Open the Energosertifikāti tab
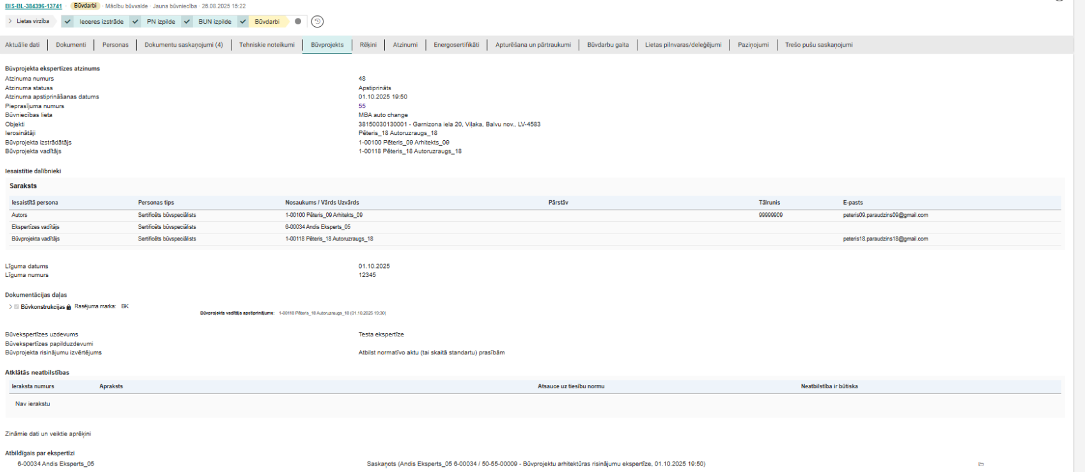This screenshot has height=472, width=1085. click(x=456, y=45)
